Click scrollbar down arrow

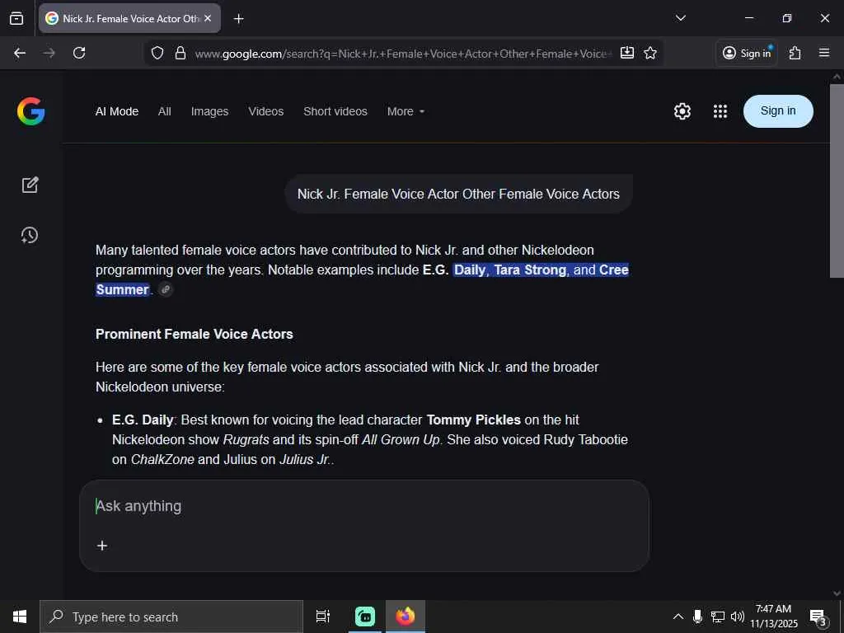pos(837,593)
